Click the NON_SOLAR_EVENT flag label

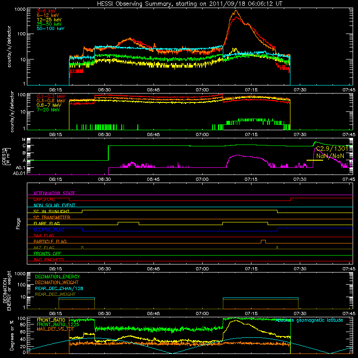(54, 205)
